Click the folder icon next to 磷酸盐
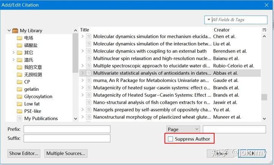Screen dimensions: 274x165 [x=19, y=45]
